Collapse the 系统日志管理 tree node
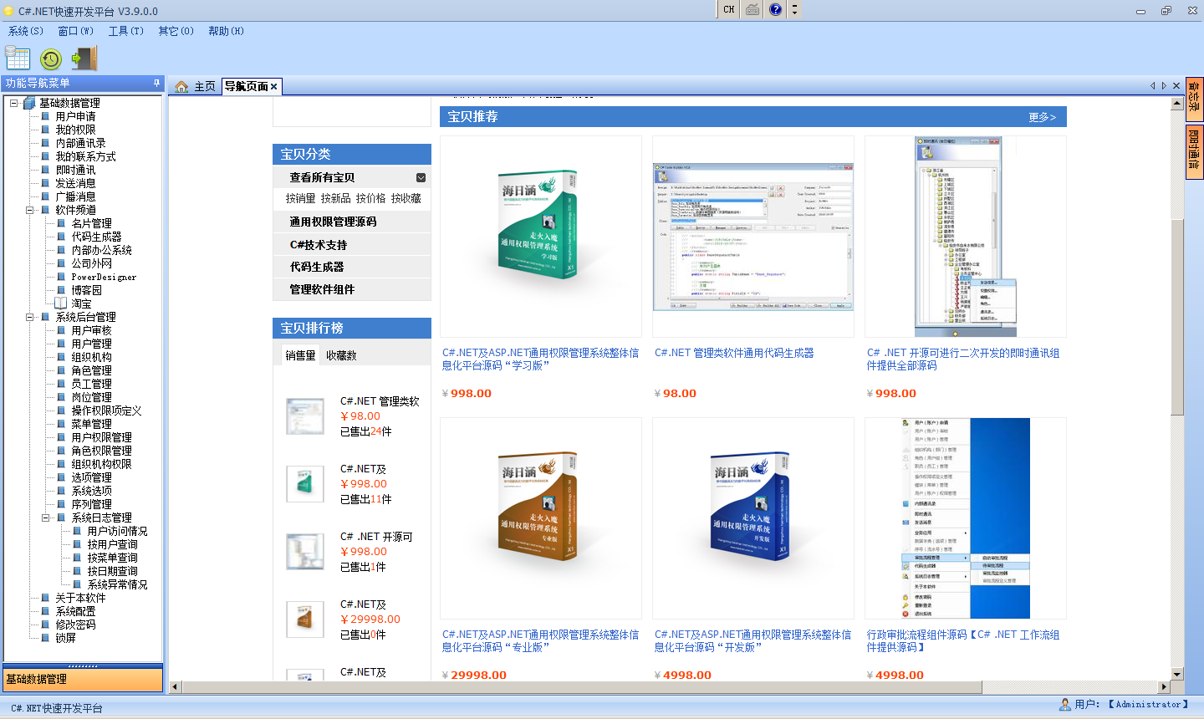Image resolution: width=1204 pixels, height=719 pixels. [x=45, y=518]
